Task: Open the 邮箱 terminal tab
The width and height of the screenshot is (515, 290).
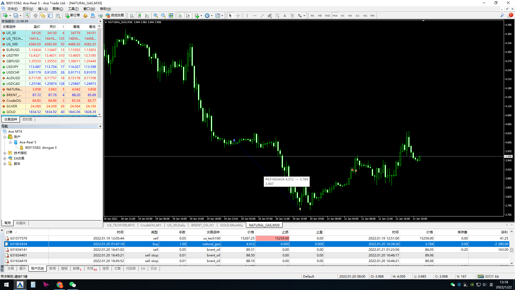Action: 77,269
